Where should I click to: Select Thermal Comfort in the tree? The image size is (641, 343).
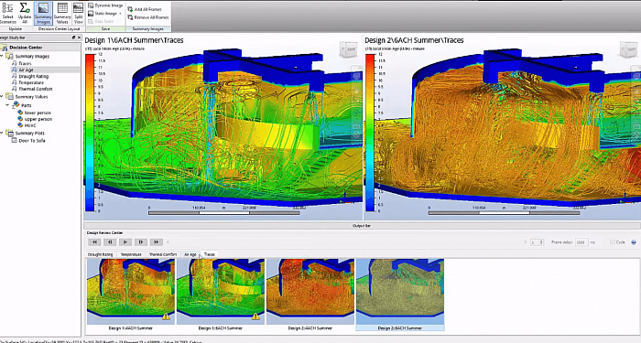tap(35, 89)
